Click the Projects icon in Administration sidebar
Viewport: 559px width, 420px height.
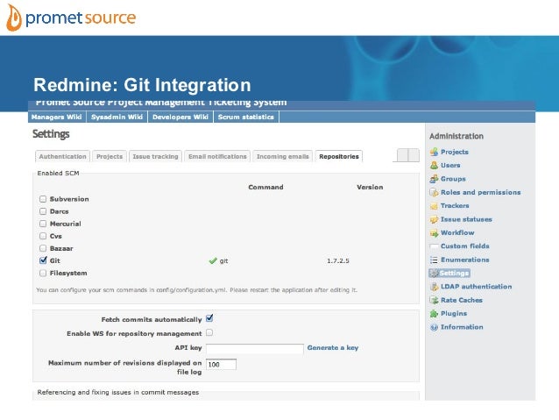434,152
